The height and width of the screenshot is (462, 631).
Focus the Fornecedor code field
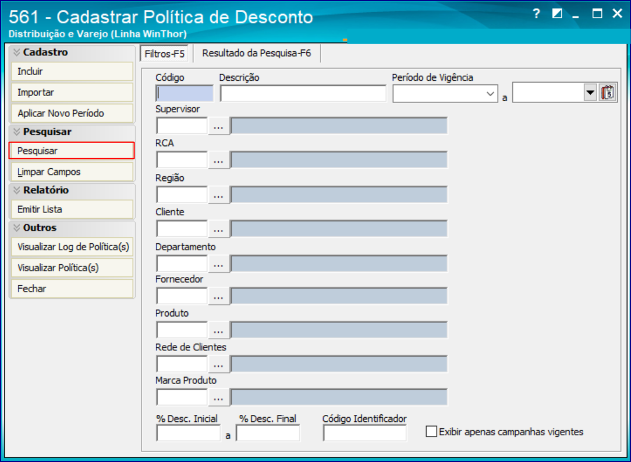click(x=182, y=296)
